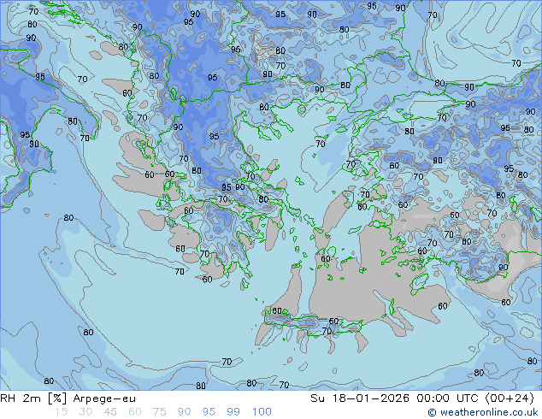Viewport: 542px width, 419px height.
Task: Click legend value 60 in the colour scale
Action: pos(135,412)
